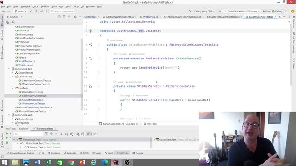The image size is (296, 166).
Task: Click the test run gutter icon on line 5
Action: (x=91, y=45)
